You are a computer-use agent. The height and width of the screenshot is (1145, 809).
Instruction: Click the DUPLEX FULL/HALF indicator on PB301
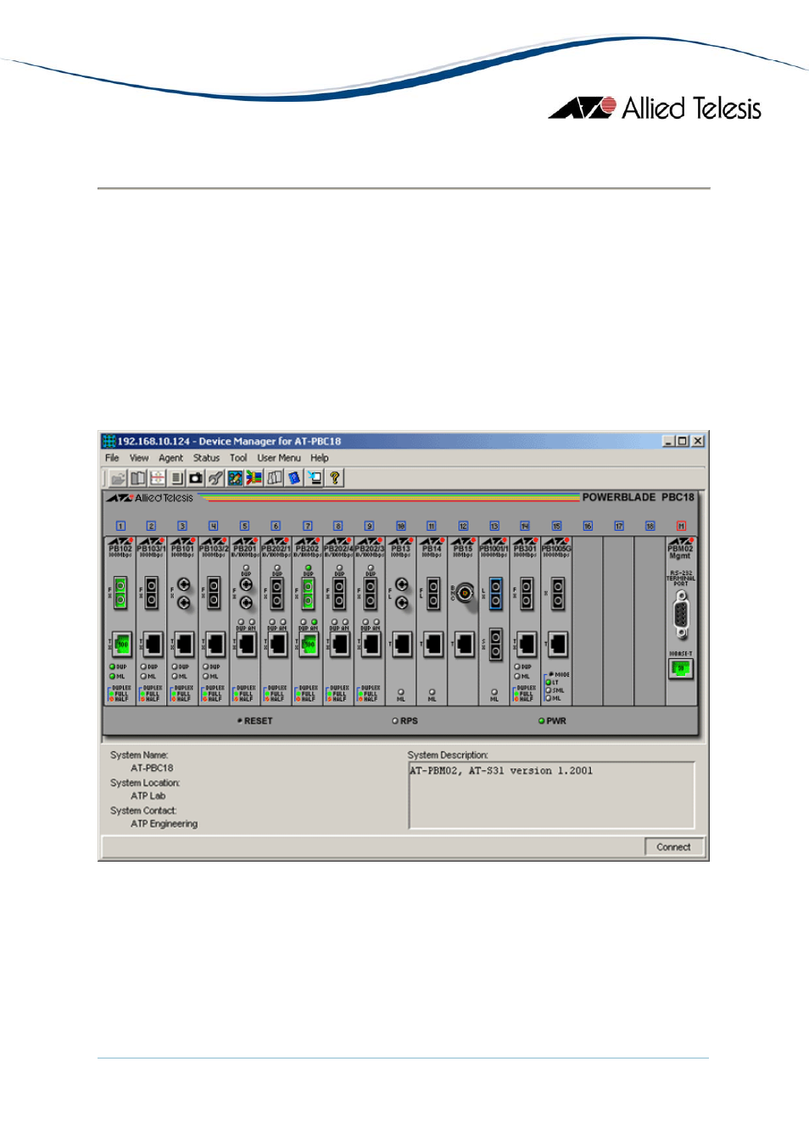[523, 694]
